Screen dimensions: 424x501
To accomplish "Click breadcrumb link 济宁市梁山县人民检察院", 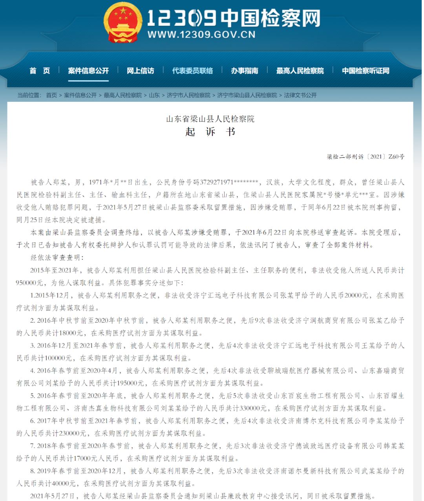I will [x=247, y=95].
